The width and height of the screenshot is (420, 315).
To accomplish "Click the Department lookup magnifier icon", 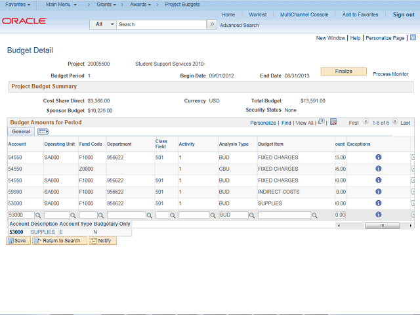I will [x=150, y=215].
